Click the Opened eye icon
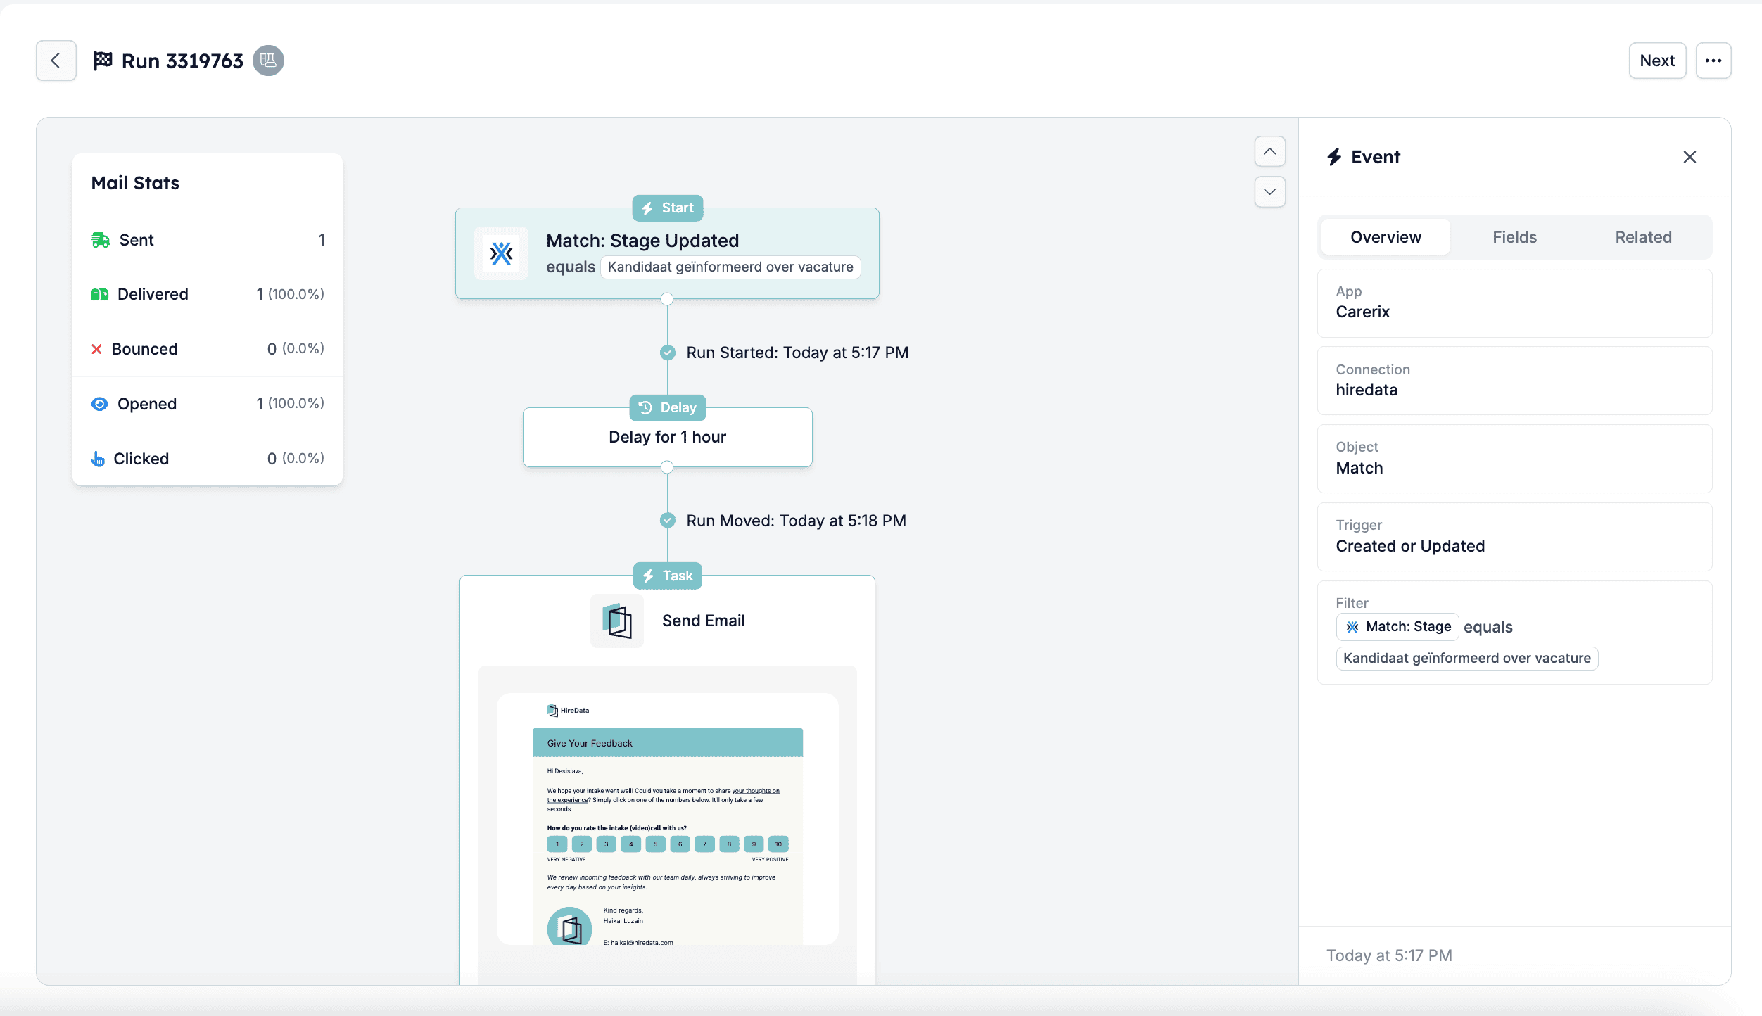 pyautogui.click(x=99, y=404)
